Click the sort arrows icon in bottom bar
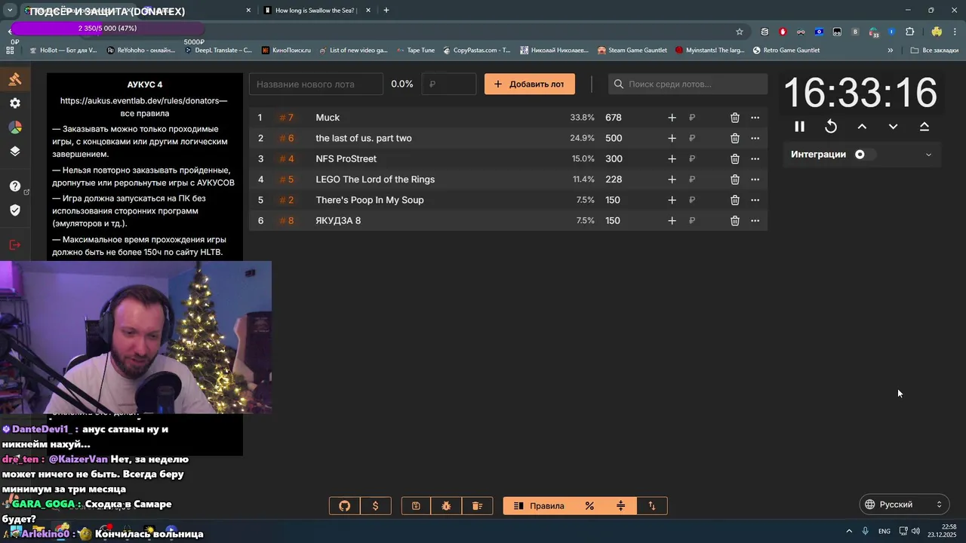 coord(652,506)
